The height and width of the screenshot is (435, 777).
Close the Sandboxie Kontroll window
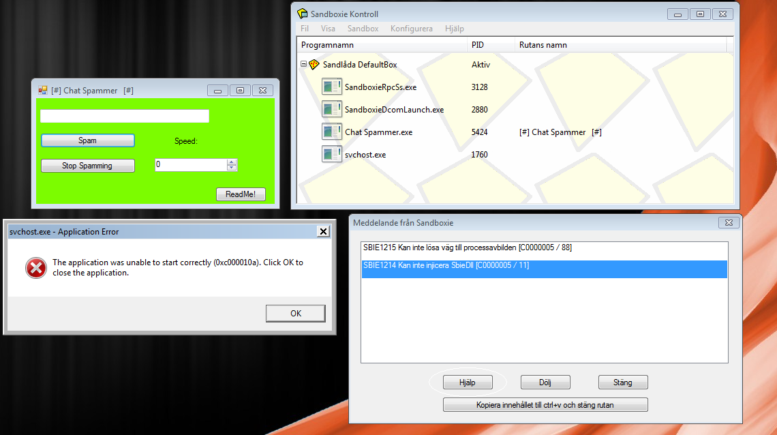[x=722, y=14]
